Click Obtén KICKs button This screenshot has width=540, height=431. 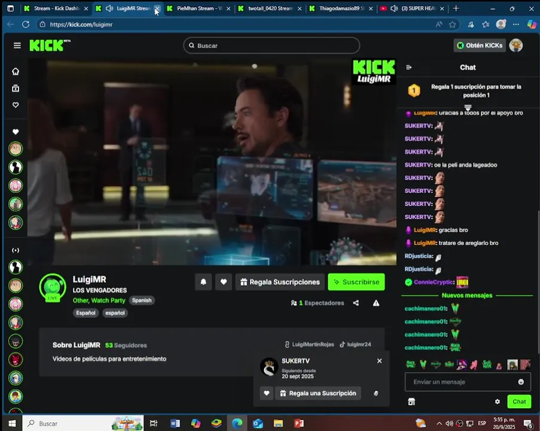(480, 45)
